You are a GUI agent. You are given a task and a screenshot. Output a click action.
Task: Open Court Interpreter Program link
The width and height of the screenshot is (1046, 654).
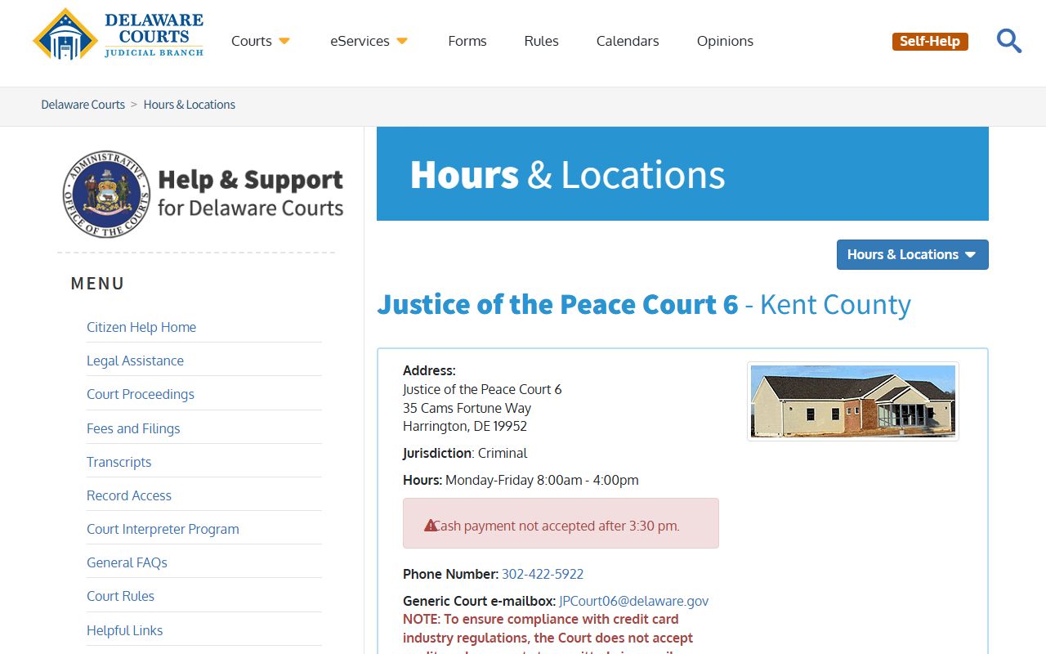[x=163, y=529]
